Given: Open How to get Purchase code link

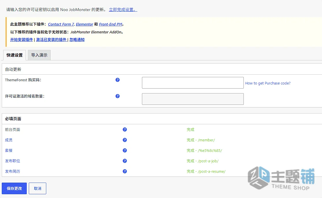Looking at the screenshot, I should 268,83.
